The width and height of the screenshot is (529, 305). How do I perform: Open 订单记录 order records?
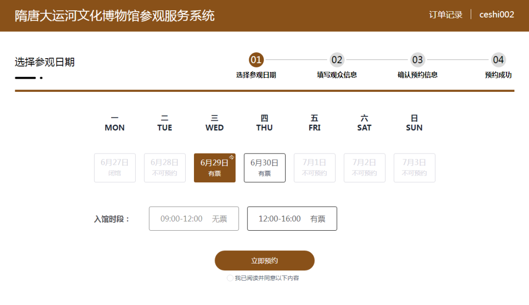click(446, 15)
